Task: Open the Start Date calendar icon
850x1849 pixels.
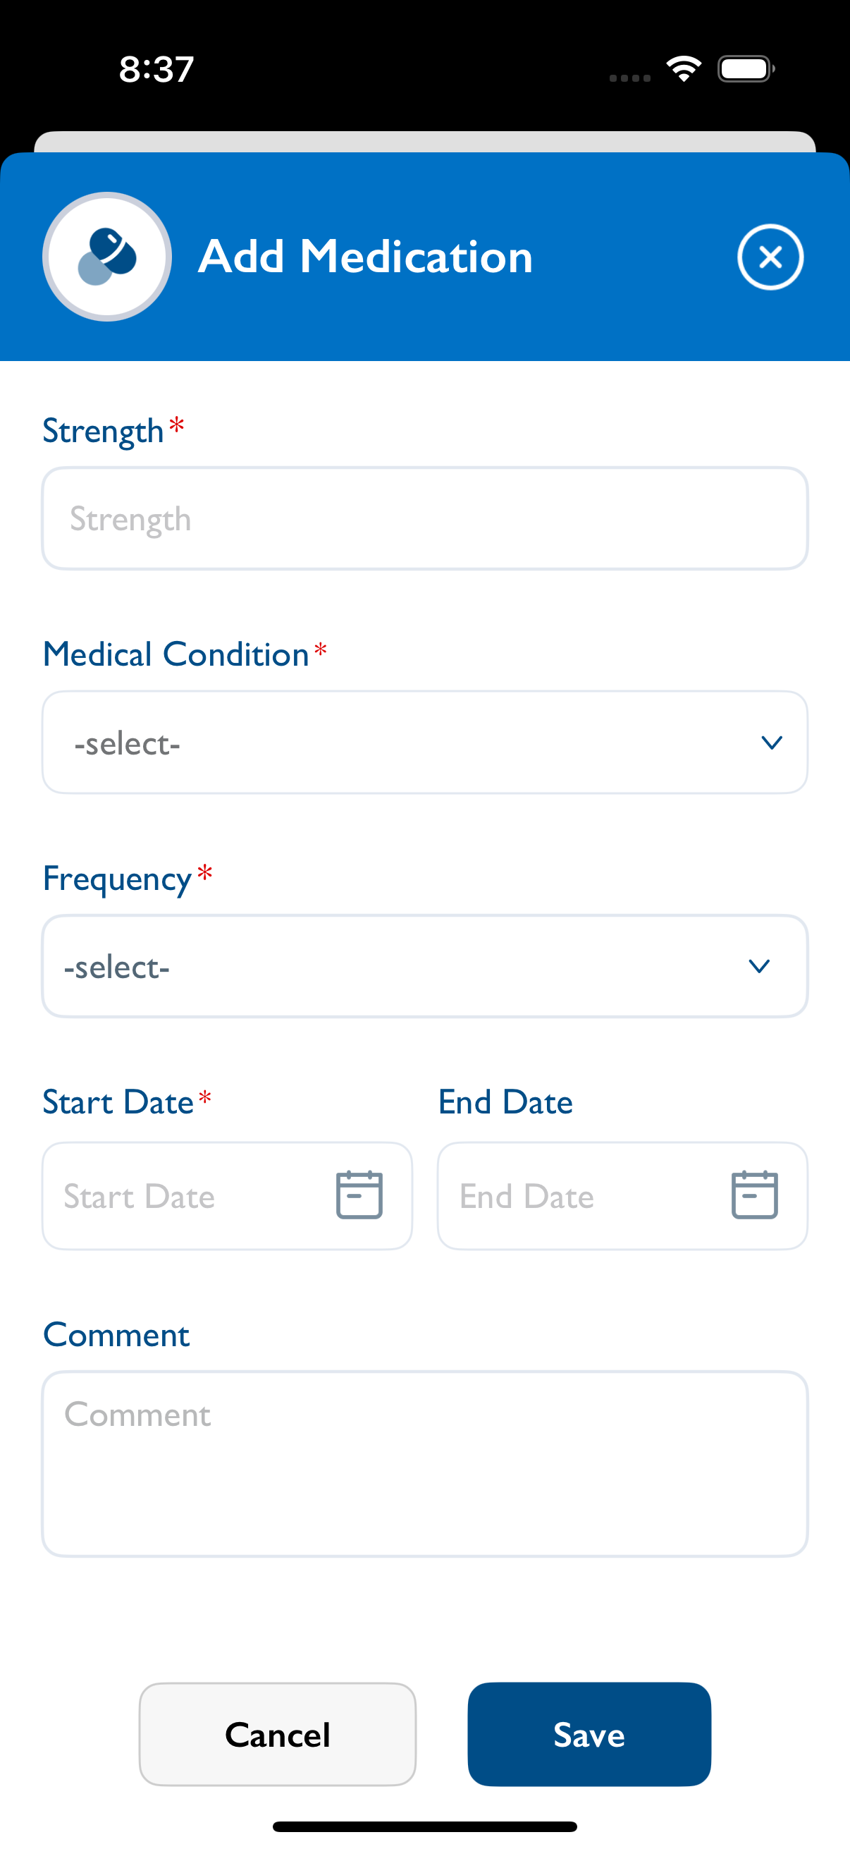Action: click(359, 1195)
